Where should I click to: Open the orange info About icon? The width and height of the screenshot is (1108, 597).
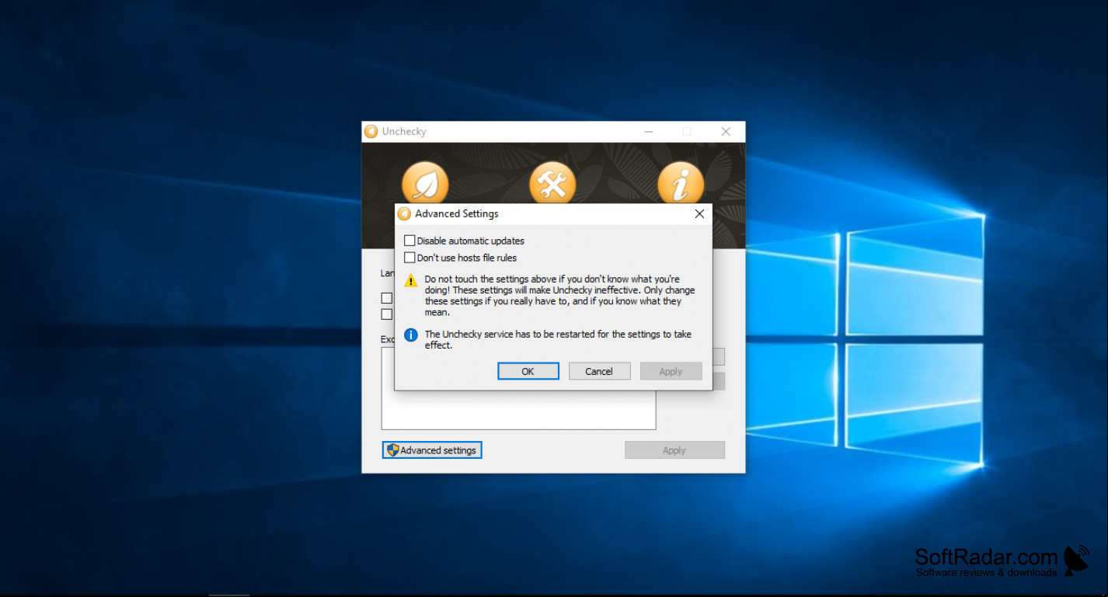(681, 184)
